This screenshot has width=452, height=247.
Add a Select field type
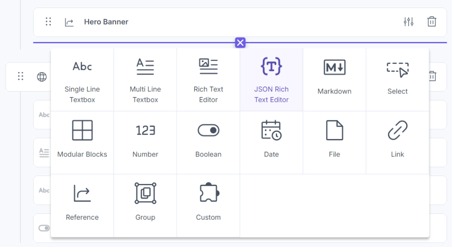[x=397, y=80]
